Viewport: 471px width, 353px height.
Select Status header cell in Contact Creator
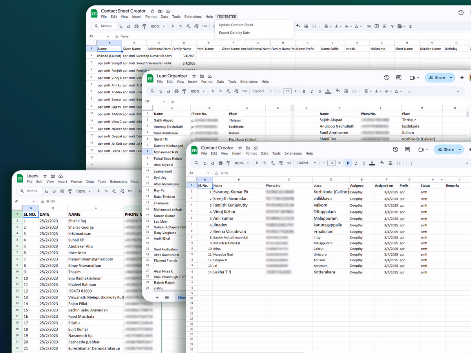(432, 186)
